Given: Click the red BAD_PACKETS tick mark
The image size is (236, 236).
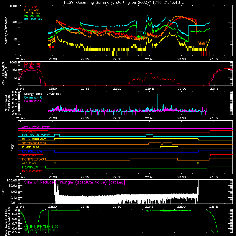Looking at the screenshot, I should point(178,171).
